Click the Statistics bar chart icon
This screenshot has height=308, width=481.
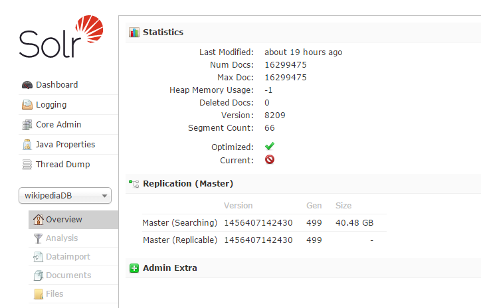(134, 32)
